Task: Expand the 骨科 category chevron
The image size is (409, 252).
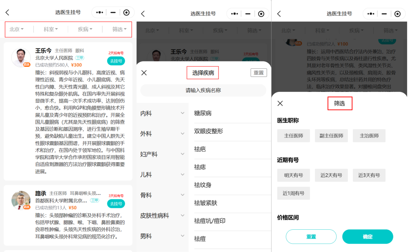Action: [183, 195]
